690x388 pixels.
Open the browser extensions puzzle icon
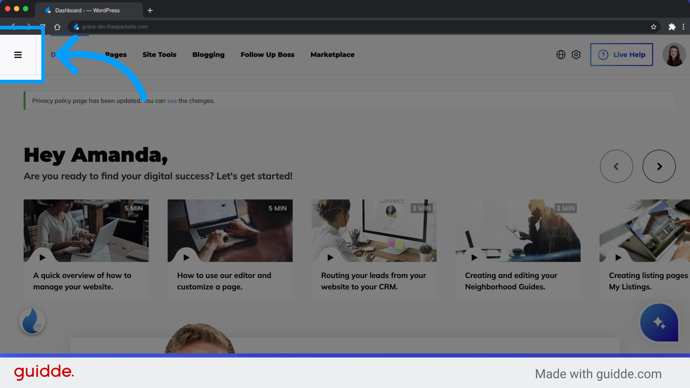(672, 27)
